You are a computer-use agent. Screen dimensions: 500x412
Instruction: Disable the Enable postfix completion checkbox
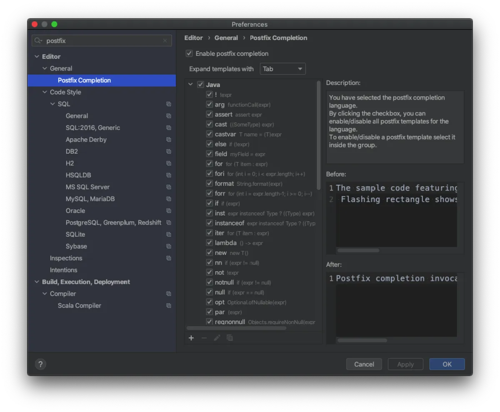pos(190,54)
